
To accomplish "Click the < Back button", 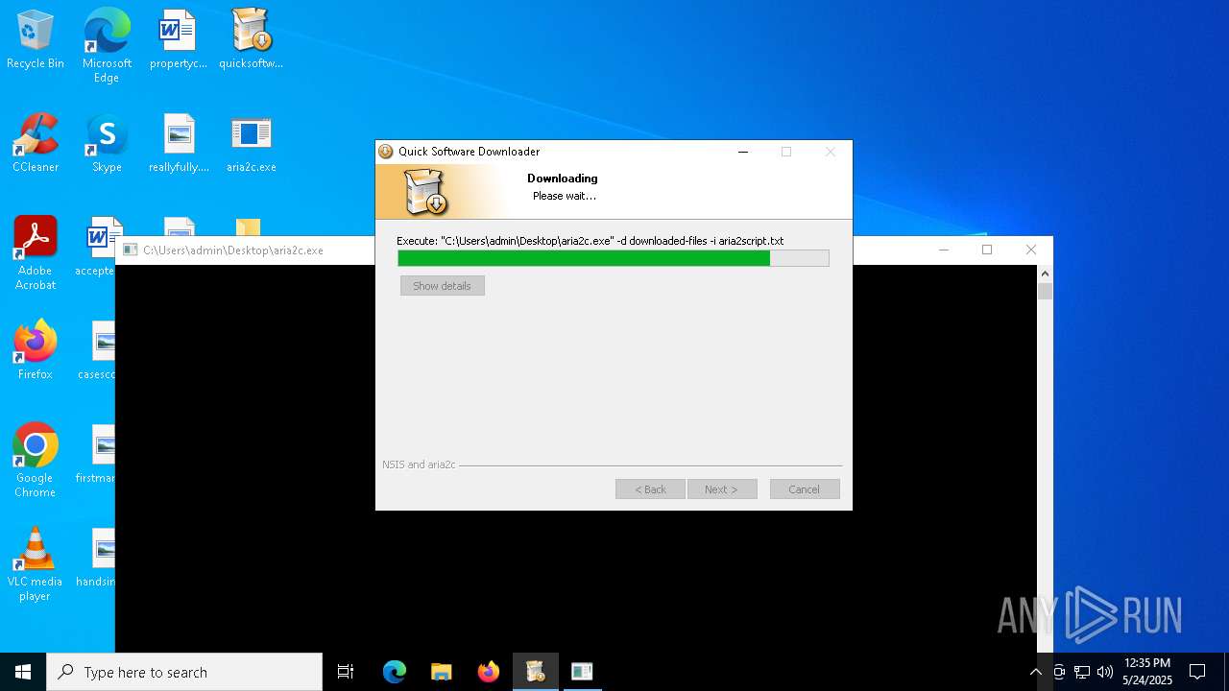I will pos(650,489).
